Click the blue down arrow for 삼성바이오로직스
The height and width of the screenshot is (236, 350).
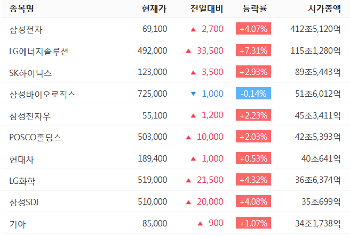[x=193, y=94]
